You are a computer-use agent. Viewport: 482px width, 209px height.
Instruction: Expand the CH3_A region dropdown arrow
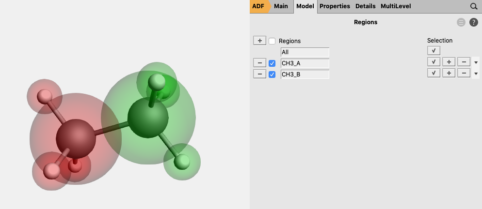click(x=476, y=62)
